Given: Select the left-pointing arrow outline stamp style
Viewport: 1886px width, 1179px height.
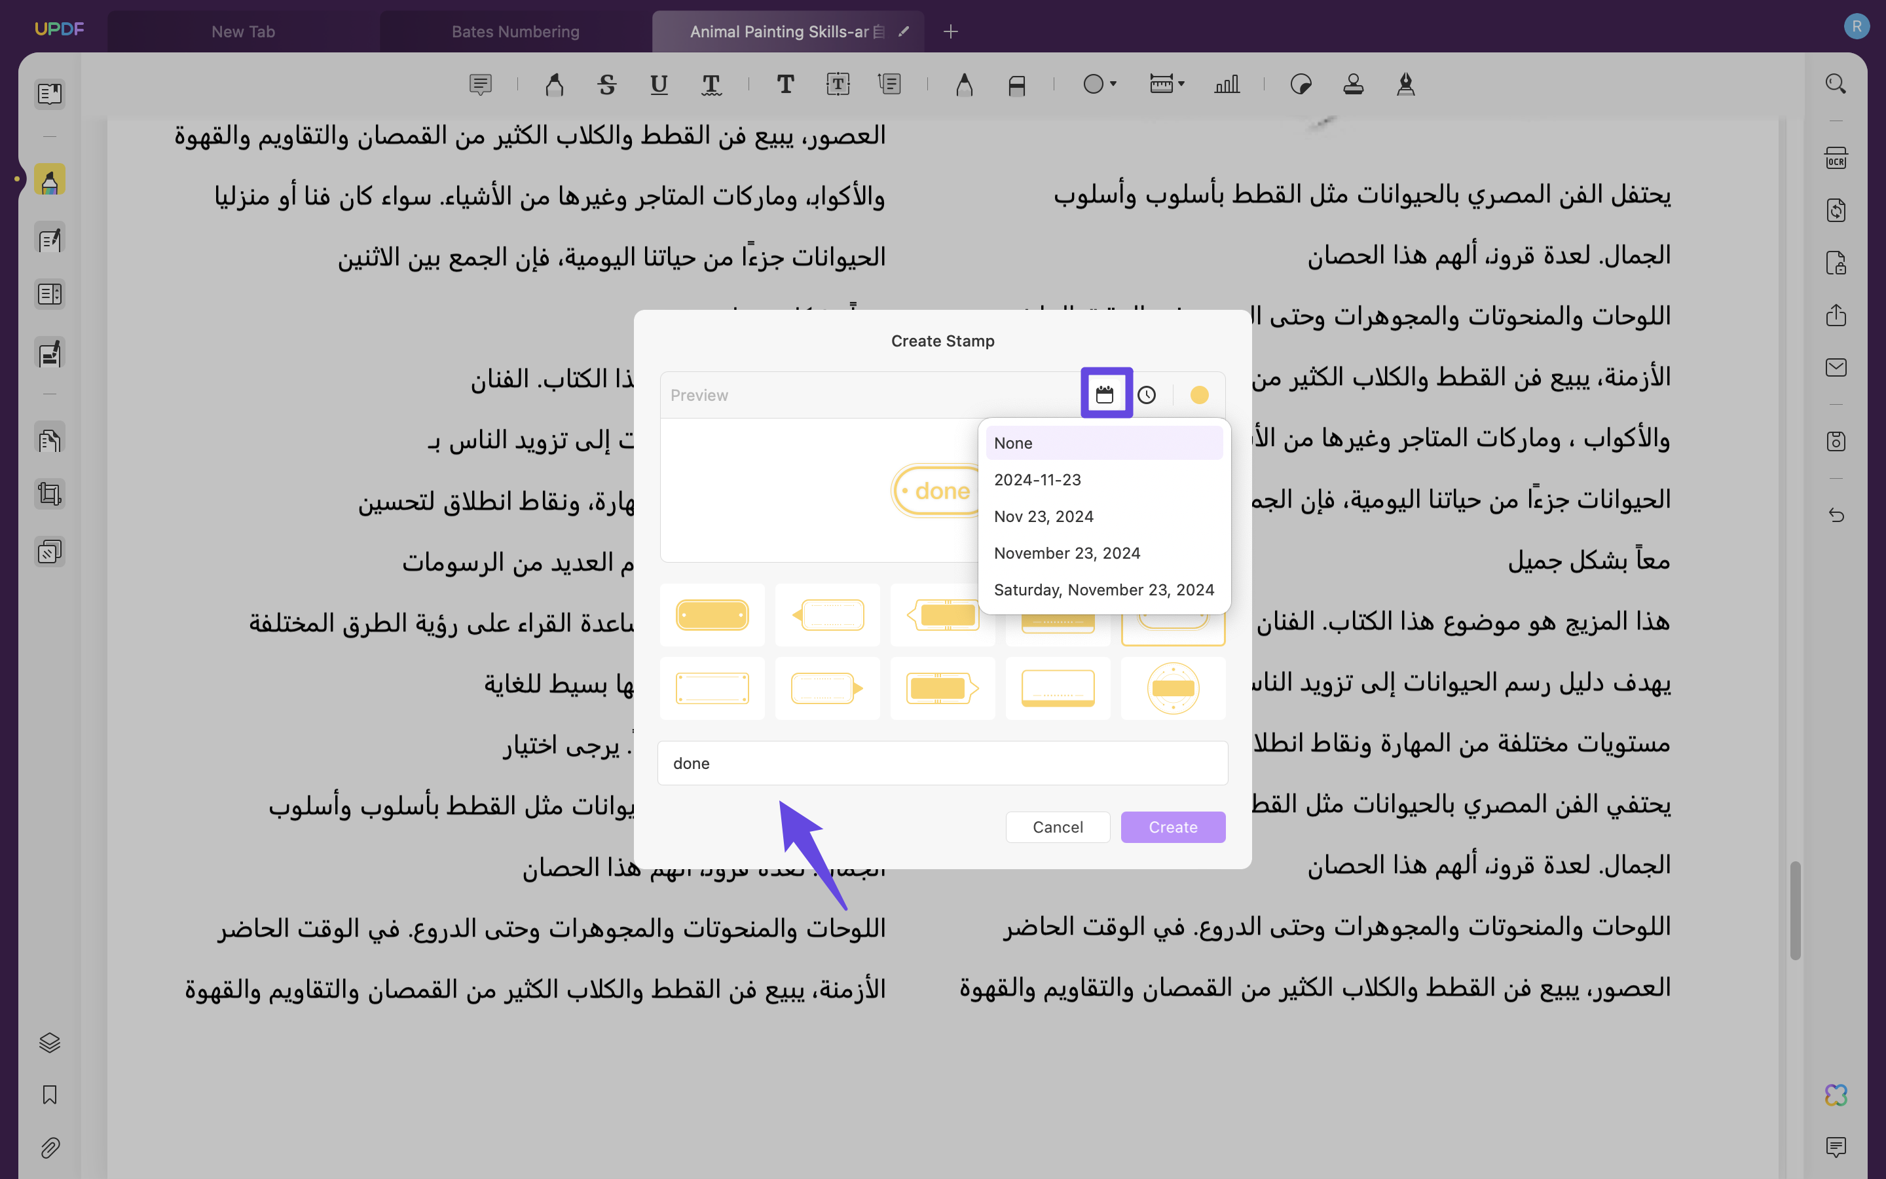Looking at the screenshot, I should tap(827, 614).
